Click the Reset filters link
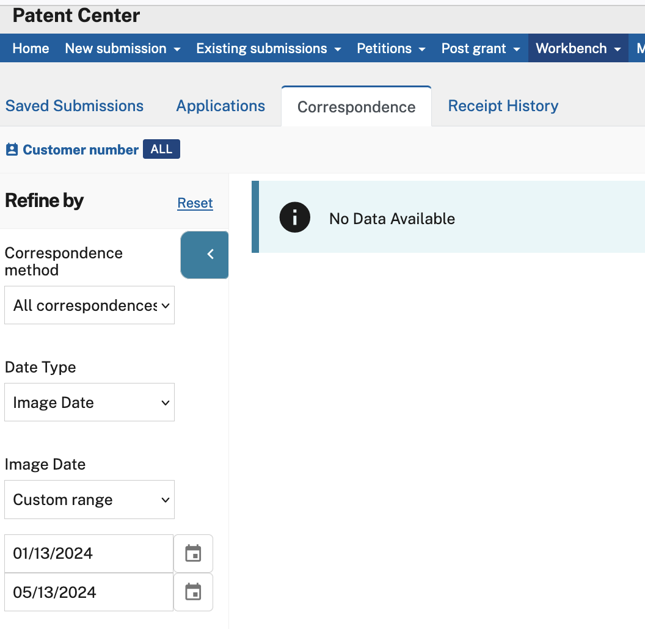This screenshot has height=629, width=645. coord(195,203)
